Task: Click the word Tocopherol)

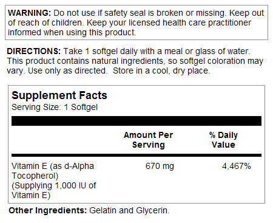Action: pos(35,176)
